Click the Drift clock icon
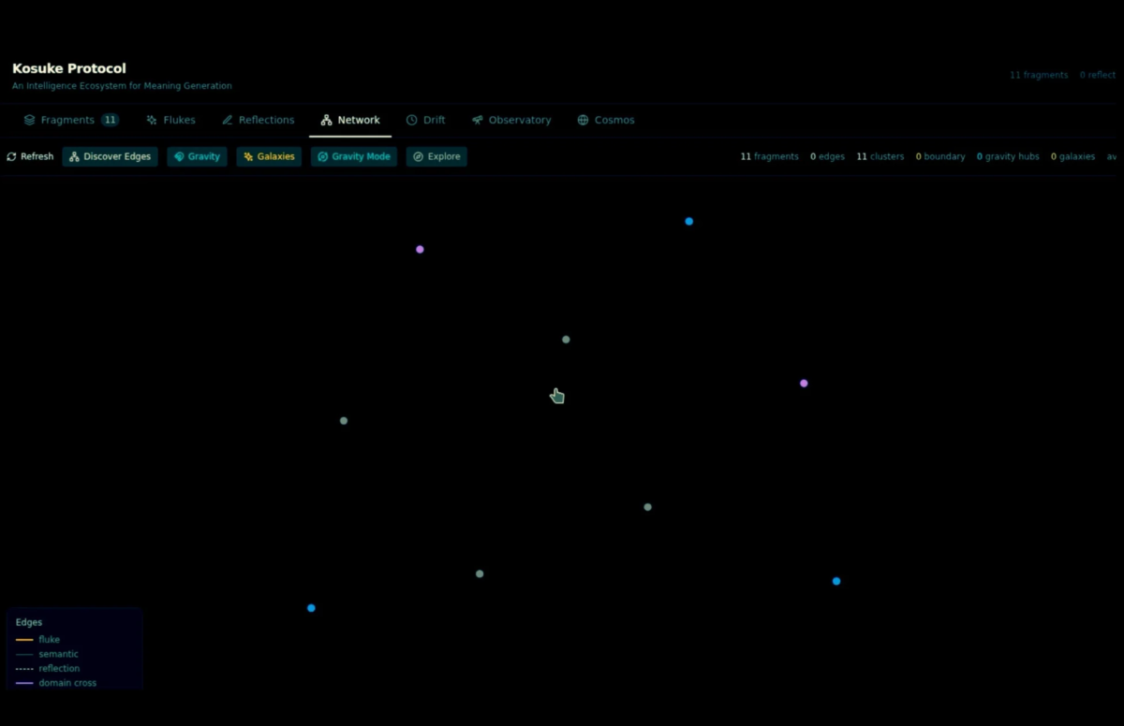 click(411, 120)
